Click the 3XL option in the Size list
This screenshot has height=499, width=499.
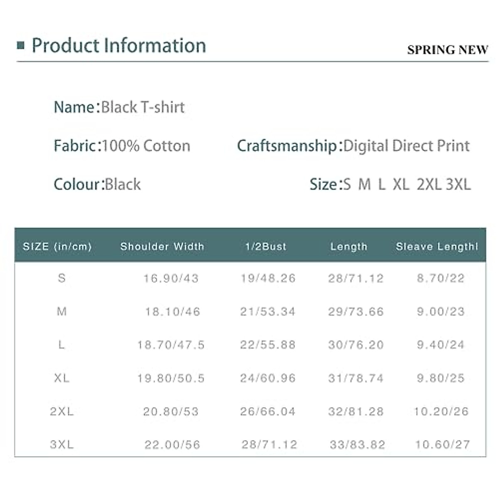coord(458,184)
